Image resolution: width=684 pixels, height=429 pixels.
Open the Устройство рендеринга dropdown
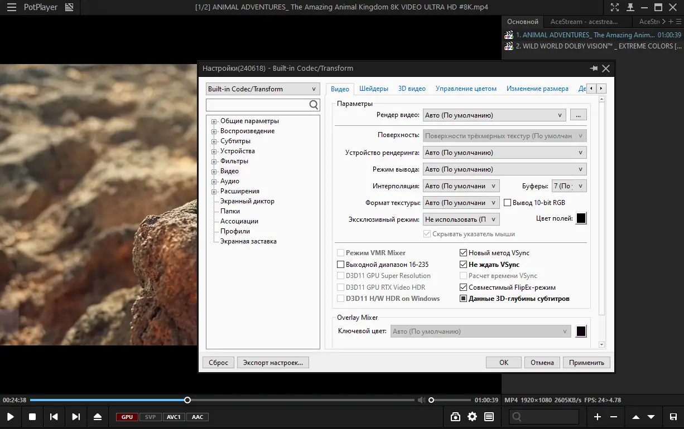pyautogui.click(x=504, y=152)
